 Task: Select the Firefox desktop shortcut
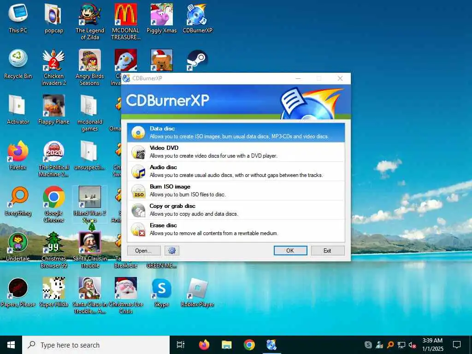[18, 155]
